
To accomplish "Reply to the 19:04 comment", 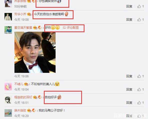I will (x=129, y=89).
